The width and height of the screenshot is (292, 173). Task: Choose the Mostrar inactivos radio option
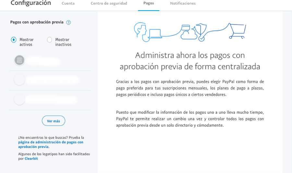pos(49,40)
